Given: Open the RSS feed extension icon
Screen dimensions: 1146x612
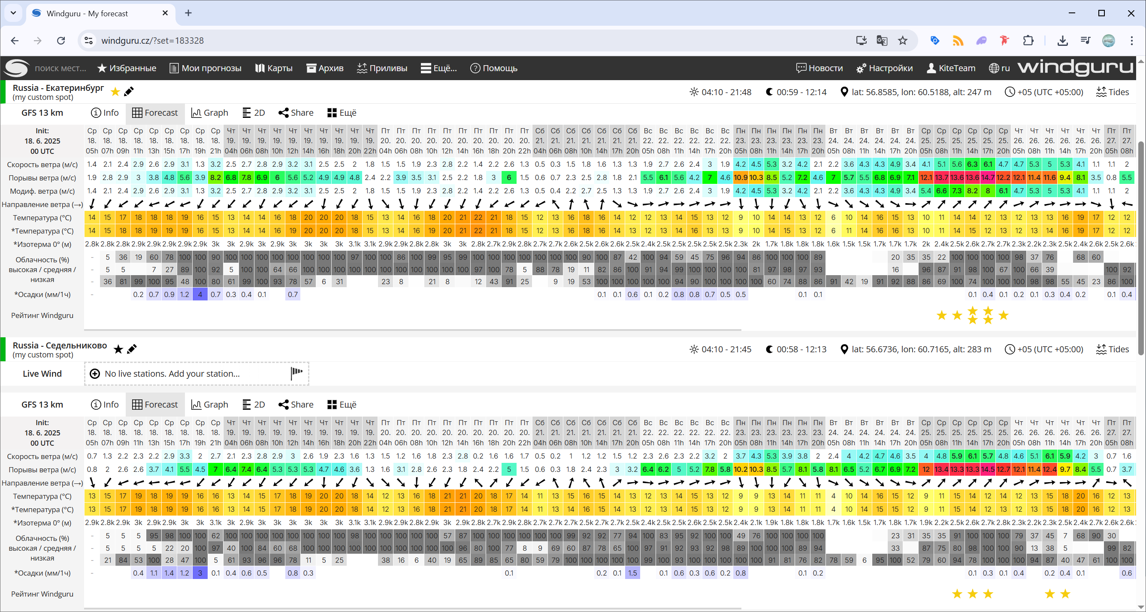Looking at the screenshot, I should (958, 40).
